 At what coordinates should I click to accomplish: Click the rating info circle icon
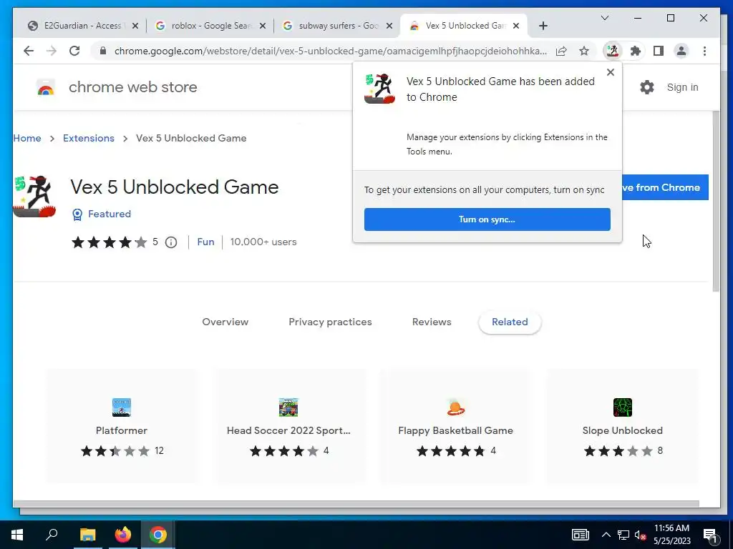[171, 242]
